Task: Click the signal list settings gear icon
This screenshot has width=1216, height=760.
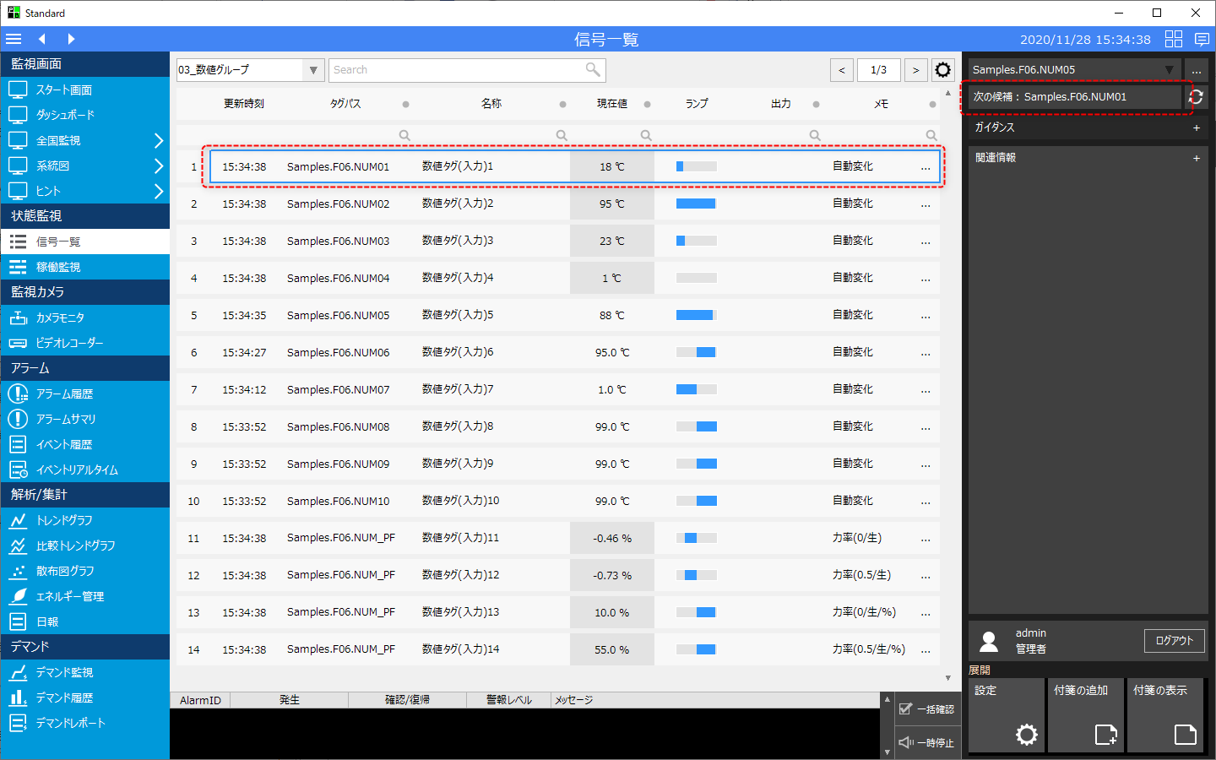Action: click(x=943, y=70)
